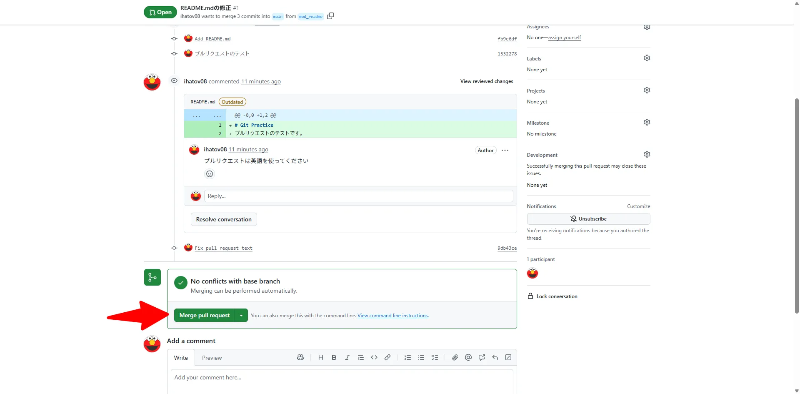Screen dimensions: 800x394
Task: Toggle bold formatting in comment toolbar
Action: (334, 357)
